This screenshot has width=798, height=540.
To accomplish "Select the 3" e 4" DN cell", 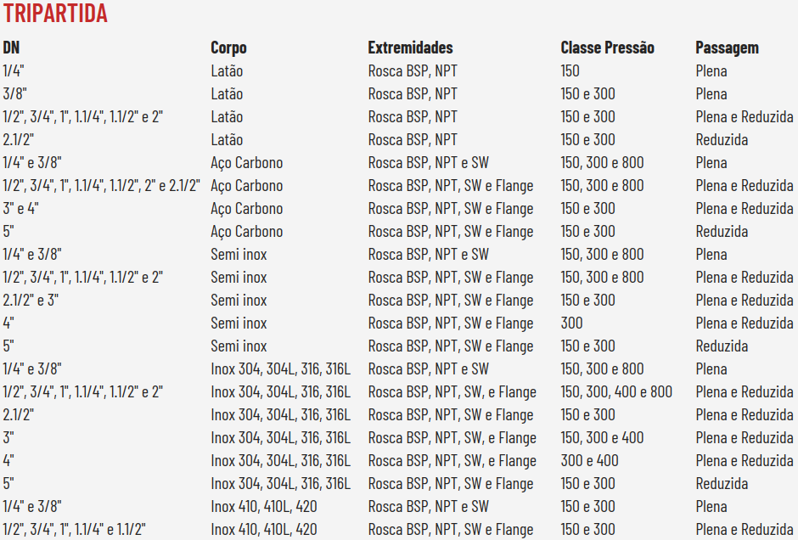I will [x=21, y=209].
